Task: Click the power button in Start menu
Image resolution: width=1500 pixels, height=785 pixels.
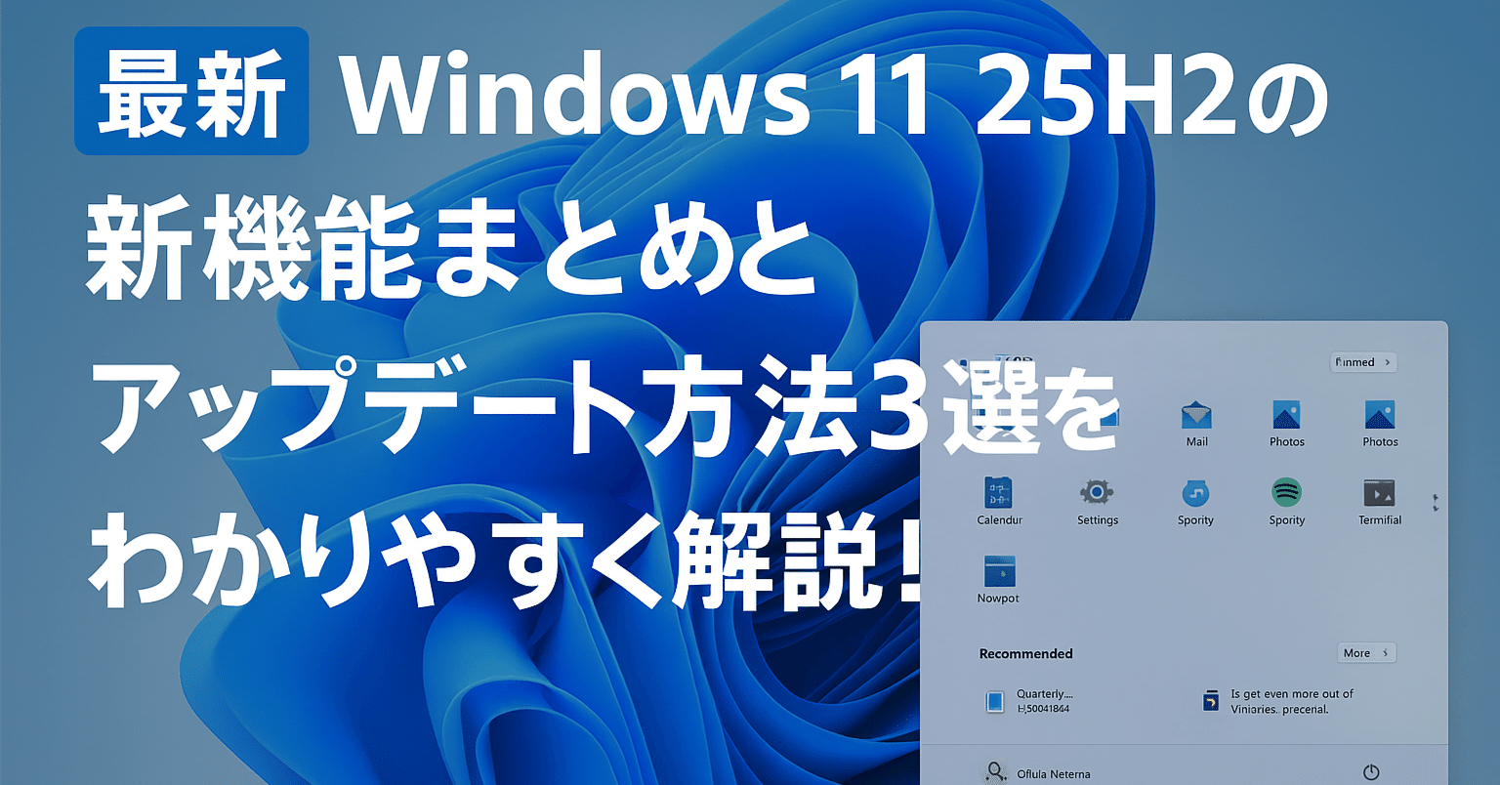Action: (1371, 772)
